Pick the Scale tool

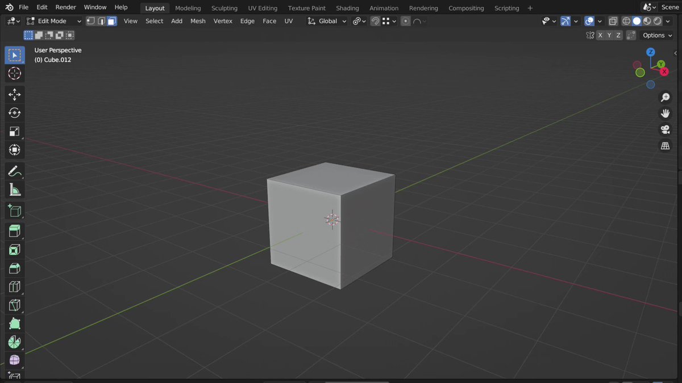[x=15, y=132]
